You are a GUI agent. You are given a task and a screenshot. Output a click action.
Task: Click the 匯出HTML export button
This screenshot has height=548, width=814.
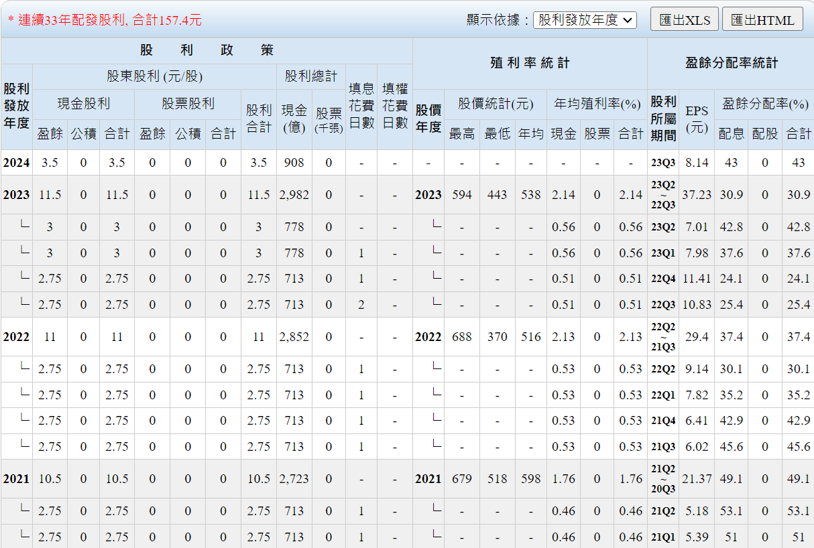(762, 19)
